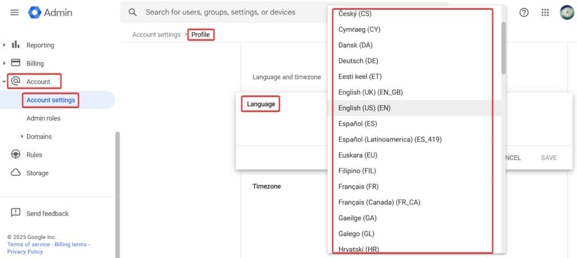Choose Český (CS) language
Viewport: 577px width, 258px height.
[414, 14]
